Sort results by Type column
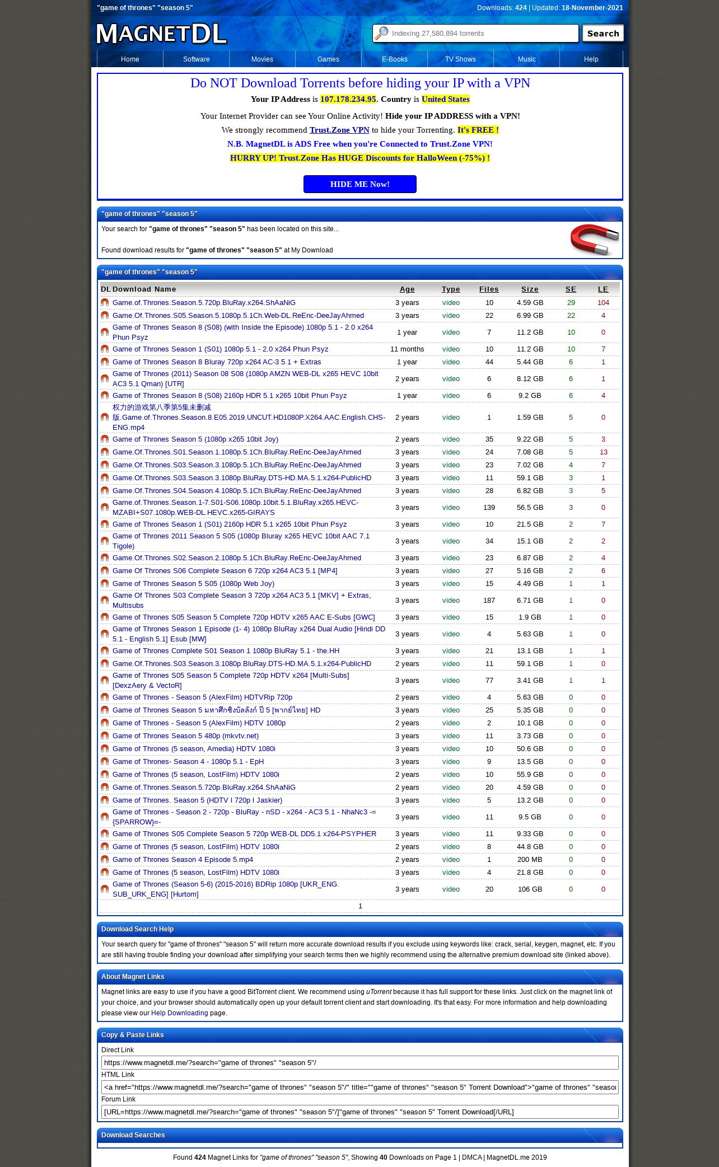The width and height of the screenshot is (719, 1167). pos(451,289)
